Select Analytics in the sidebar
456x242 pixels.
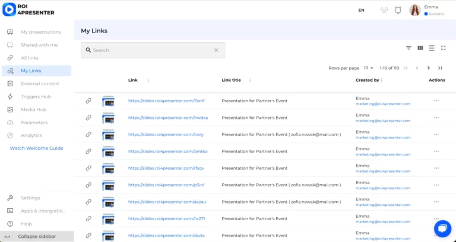click(x=31, y=135)
